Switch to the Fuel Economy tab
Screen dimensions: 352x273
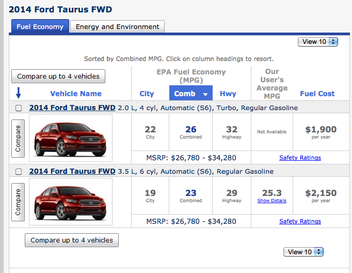[x=40, y=26]
